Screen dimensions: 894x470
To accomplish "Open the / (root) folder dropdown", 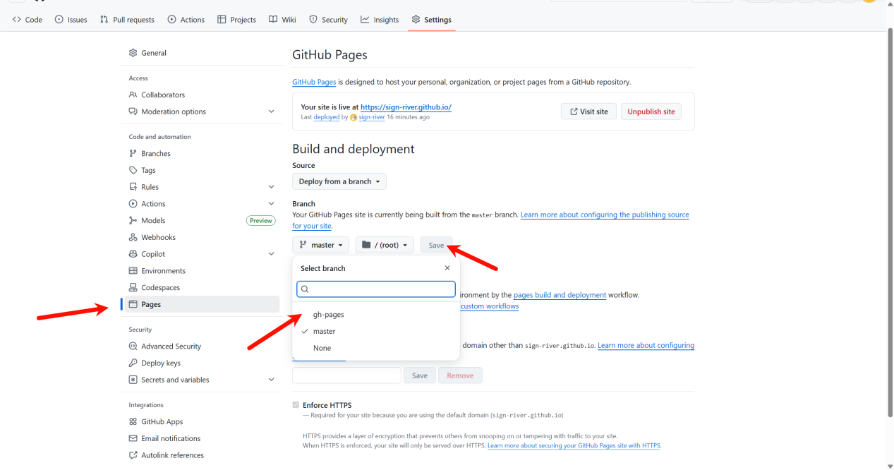I will (x=385, y=245).
